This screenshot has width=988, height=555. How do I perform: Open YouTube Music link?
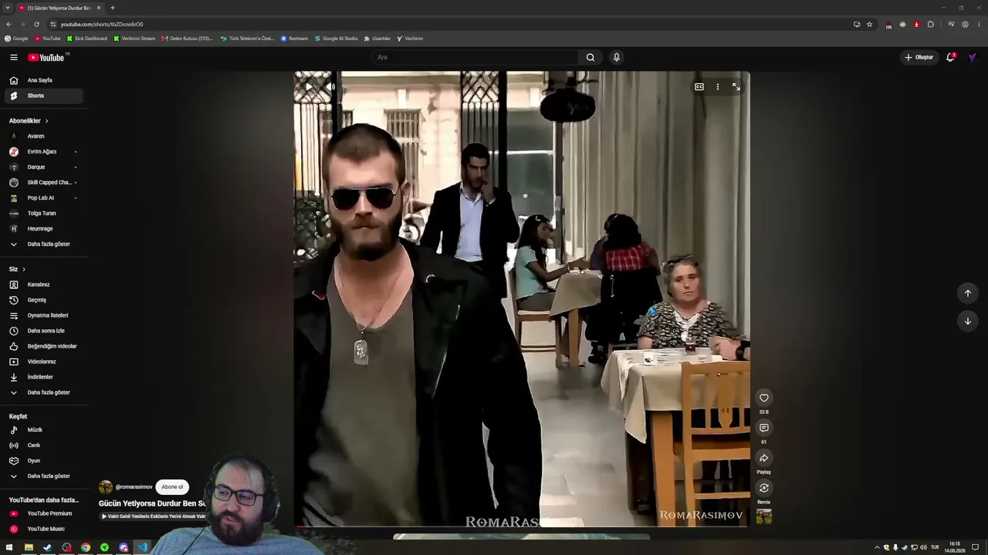(43, 529)
